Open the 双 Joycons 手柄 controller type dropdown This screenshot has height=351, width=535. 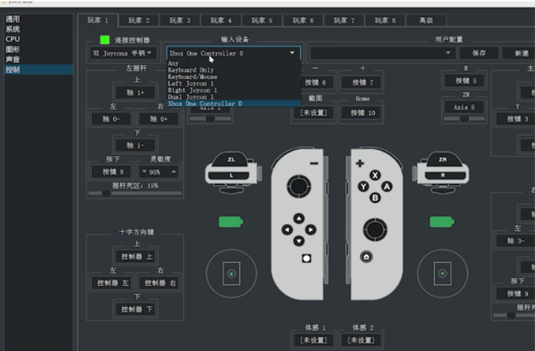pyautogui.click(x=124, y=54)
